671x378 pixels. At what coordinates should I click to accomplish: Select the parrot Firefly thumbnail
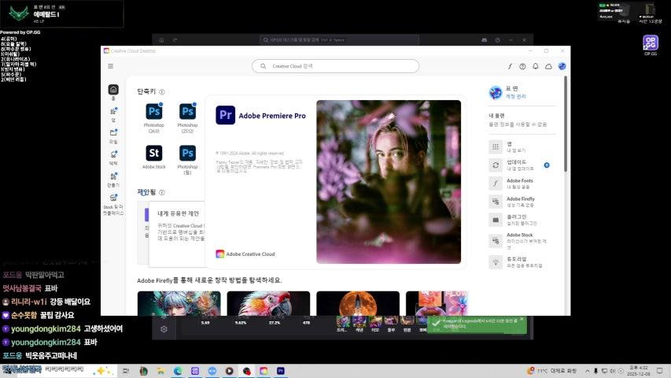click(x=268, y=304)
